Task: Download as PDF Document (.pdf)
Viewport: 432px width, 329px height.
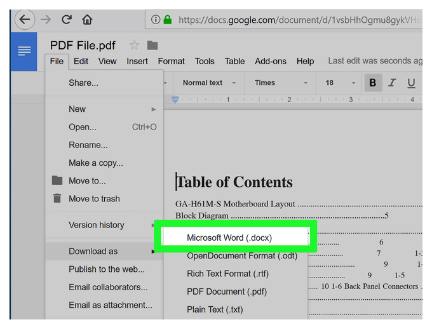Action: [x=236, y=292]
